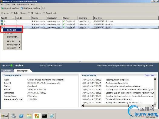The height and width of the screenshot is (119, 159).
Task: Click the log horizontal scrollbar thumb
Action: click(106, 106)
